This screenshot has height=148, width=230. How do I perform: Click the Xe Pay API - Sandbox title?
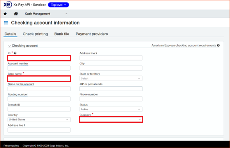[x=30, y=5]
